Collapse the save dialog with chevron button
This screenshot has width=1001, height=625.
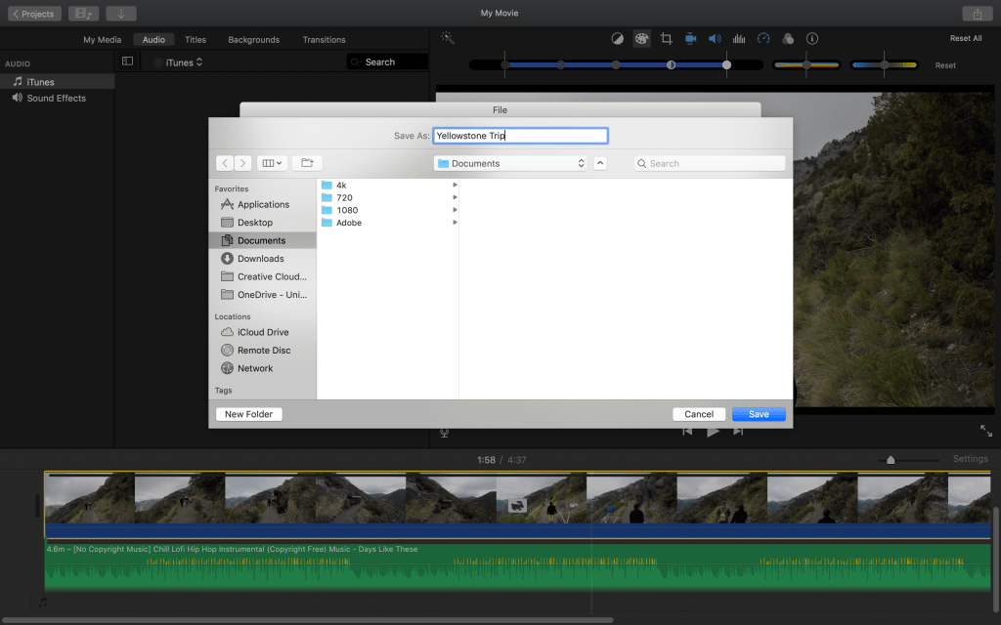(x=600, y=163)
